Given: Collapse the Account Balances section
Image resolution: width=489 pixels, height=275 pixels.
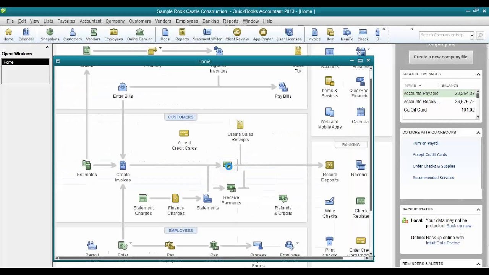Looking at the screenshot, I should pos(478,74).
